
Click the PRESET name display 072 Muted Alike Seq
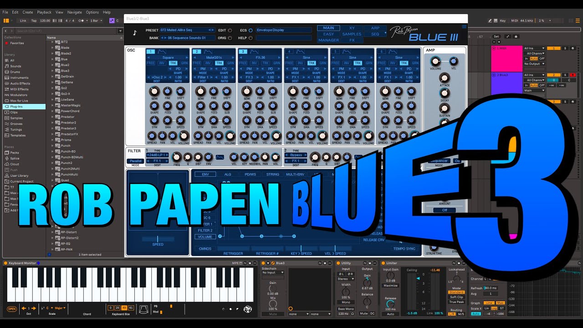(187, 30)
